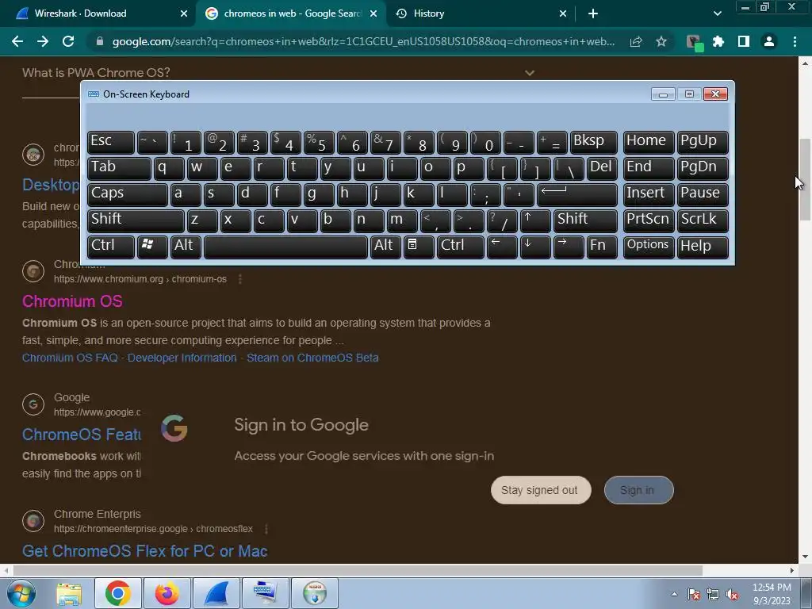Click the extension icon with green badge
812x609 pixels.
click(694, 43)
